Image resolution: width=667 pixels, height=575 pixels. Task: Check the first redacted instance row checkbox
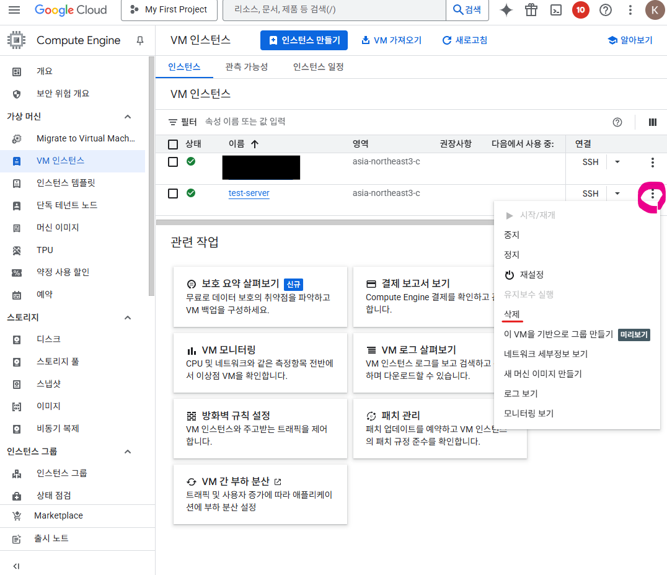click(x=173, y=162)
